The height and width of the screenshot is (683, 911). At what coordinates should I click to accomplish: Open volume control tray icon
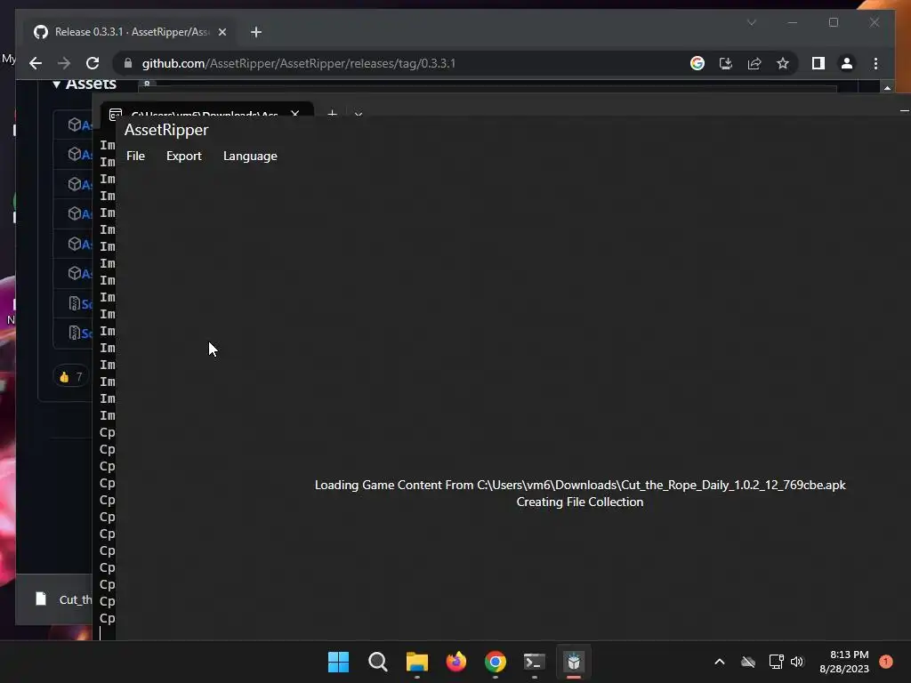click(797, 662)
